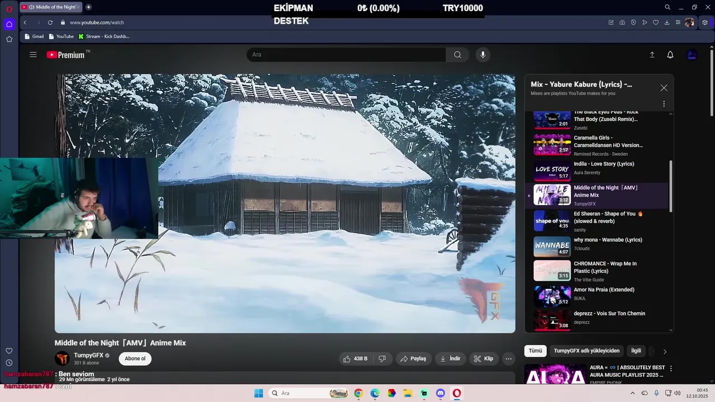
Task: Open YouTube notifications bell
Action: tap(670, 55)
